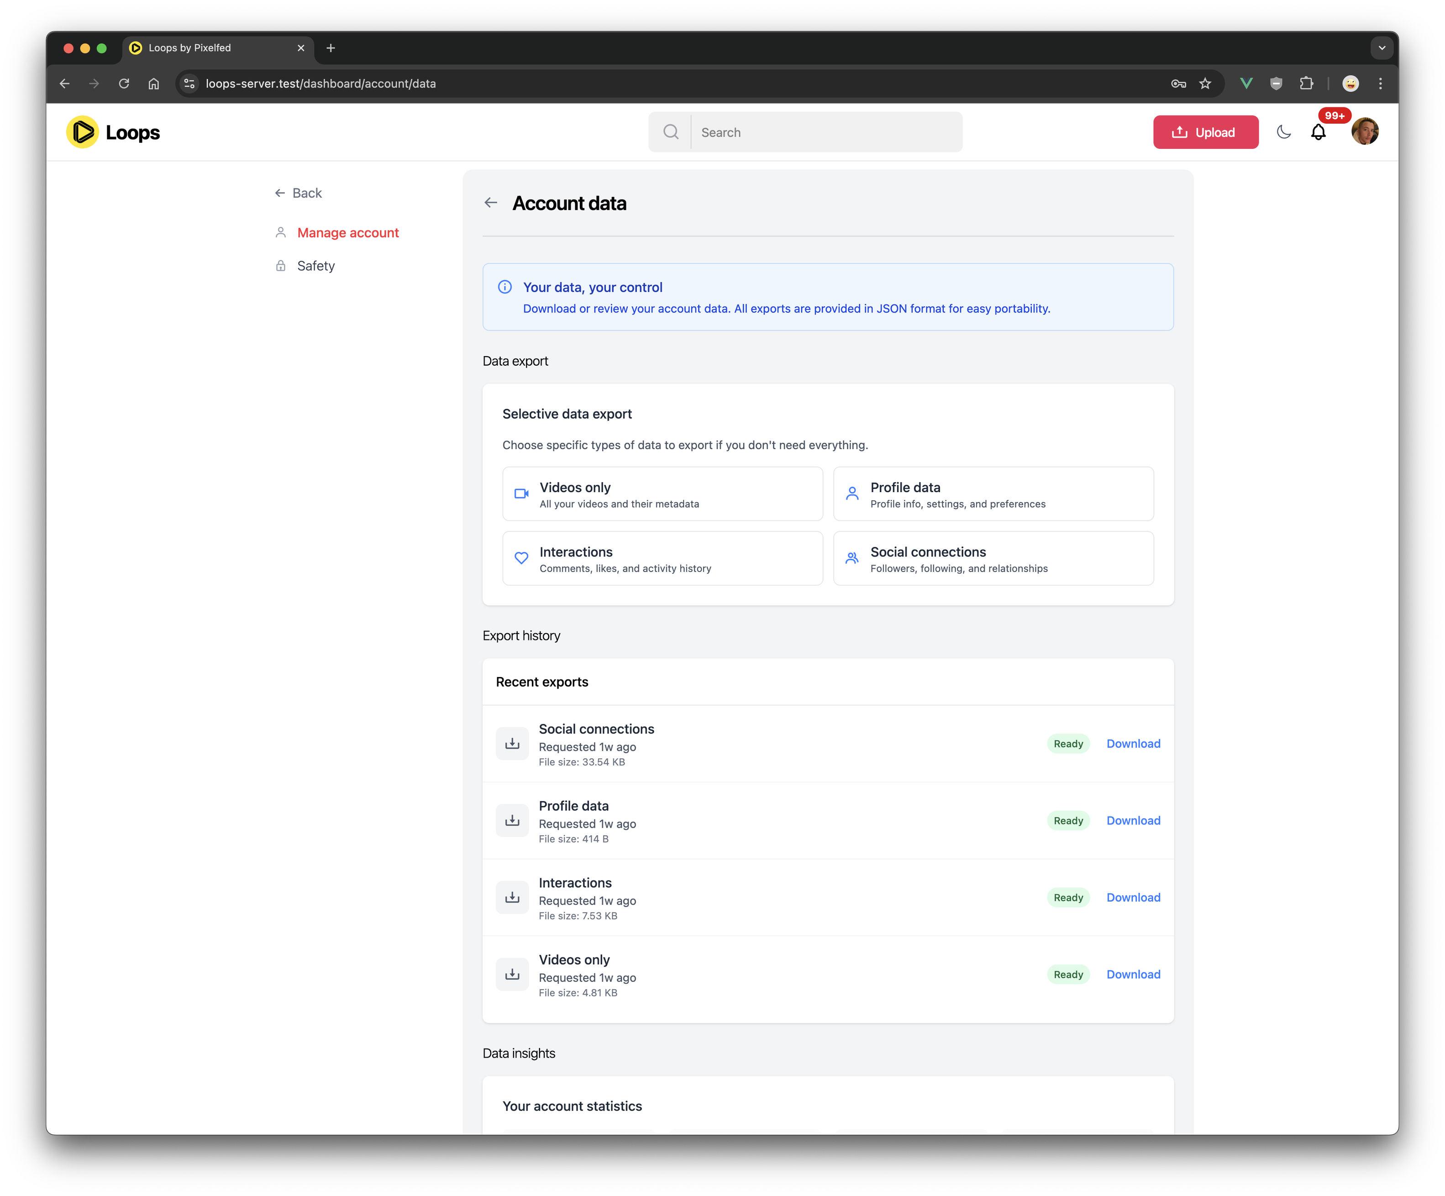The image size is (1445, 1196).
Task: Reload the page
Action: click(124, 83)
